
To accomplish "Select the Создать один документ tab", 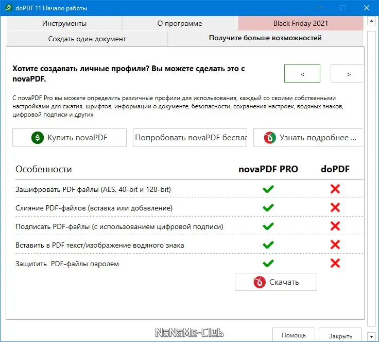I will tap(87, 39).
